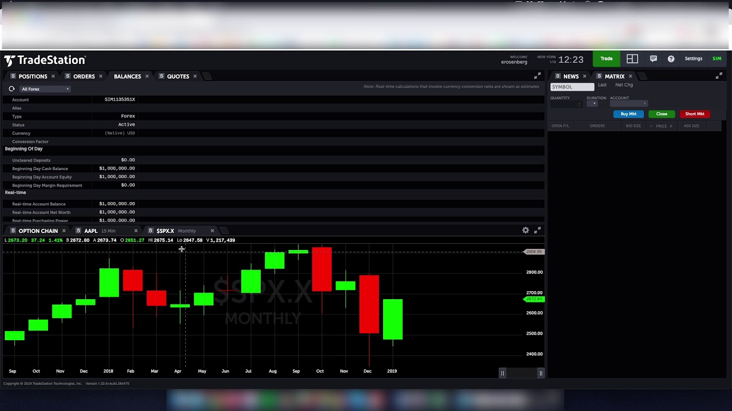Toggle the SIM mode indicator

point(717,59)
